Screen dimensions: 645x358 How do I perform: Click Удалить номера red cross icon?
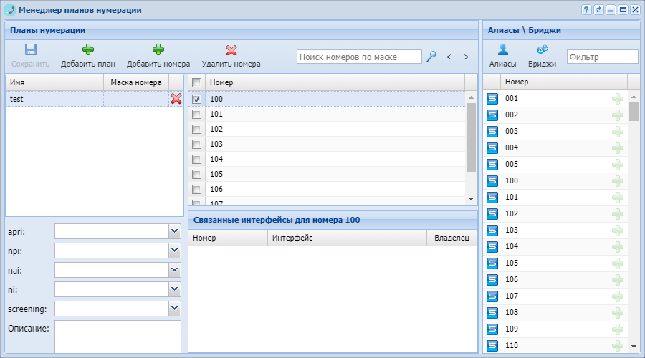tap(231, 50)
